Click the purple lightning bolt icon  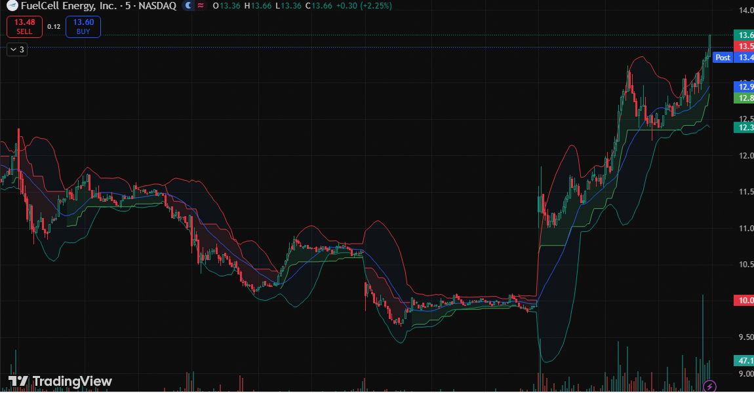coord(709,385)
